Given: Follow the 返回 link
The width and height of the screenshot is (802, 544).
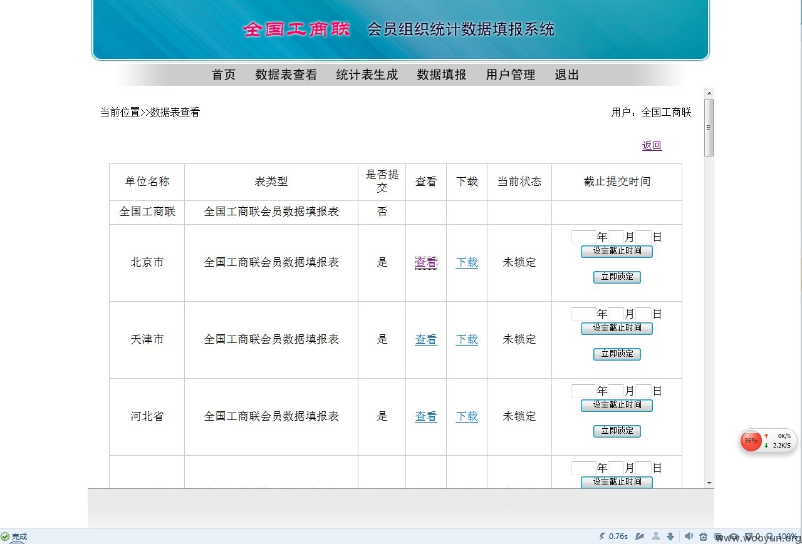Looking at the screenshot, I should coord(652,145).
